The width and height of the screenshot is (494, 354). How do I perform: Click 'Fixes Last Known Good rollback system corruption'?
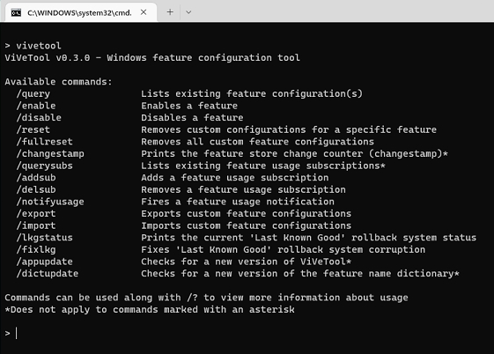pos(283,249)
